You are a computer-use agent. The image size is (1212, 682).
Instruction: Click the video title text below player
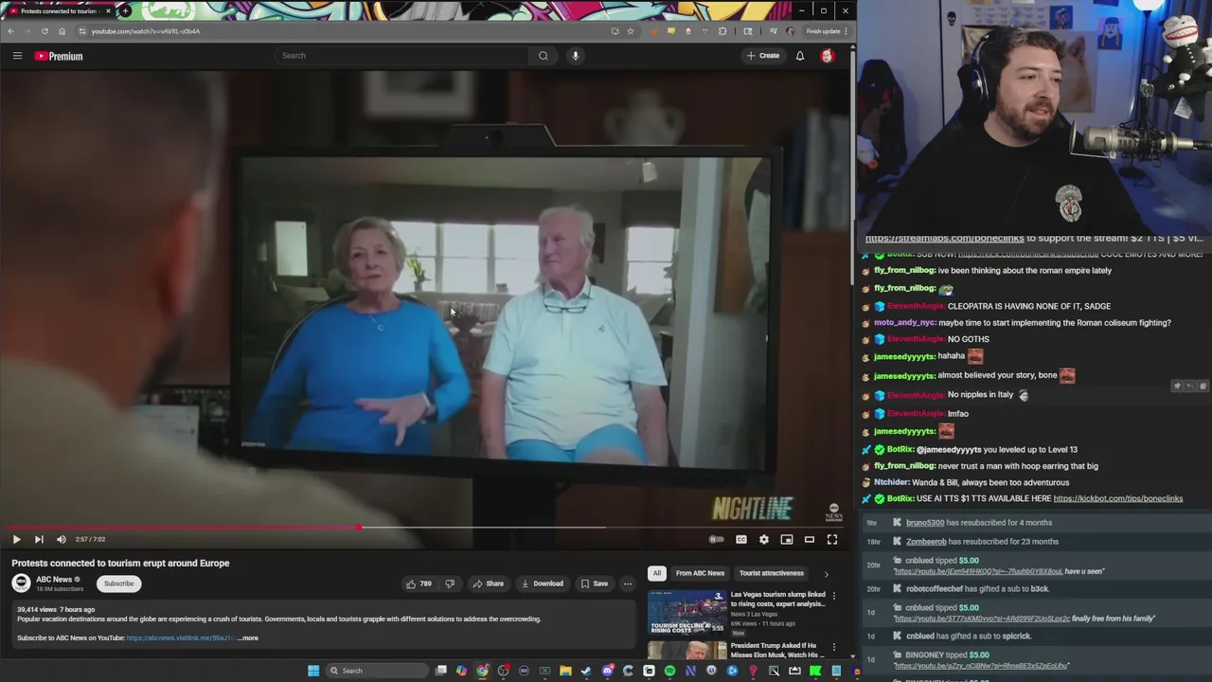120,564
